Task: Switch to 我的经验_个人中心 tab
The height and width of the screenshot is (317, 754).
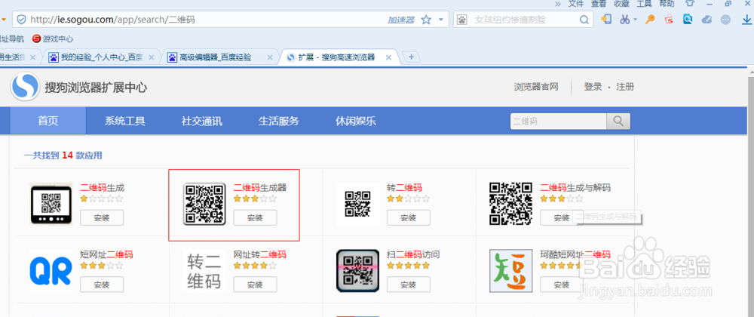Action: pyautogui.click(x=103, y=57)
